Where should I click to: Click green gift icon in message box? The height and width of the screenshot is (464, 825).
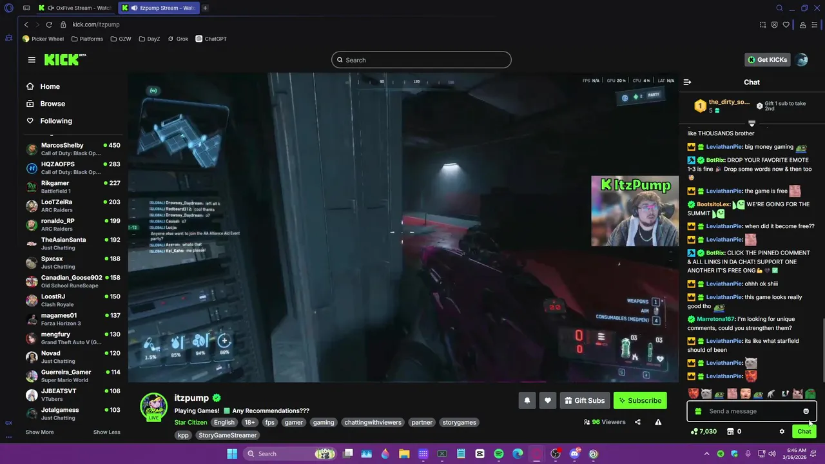click(x=698, y=411)
